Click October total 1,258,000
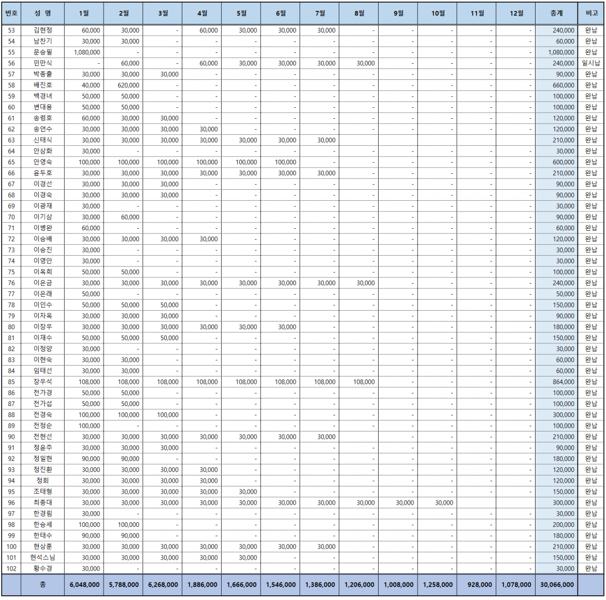606x600 pixels. 438,585
